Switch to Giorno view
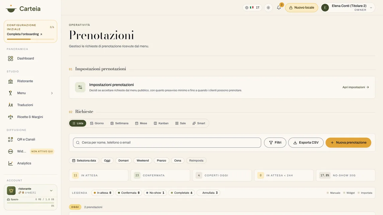 pos(97,123)
